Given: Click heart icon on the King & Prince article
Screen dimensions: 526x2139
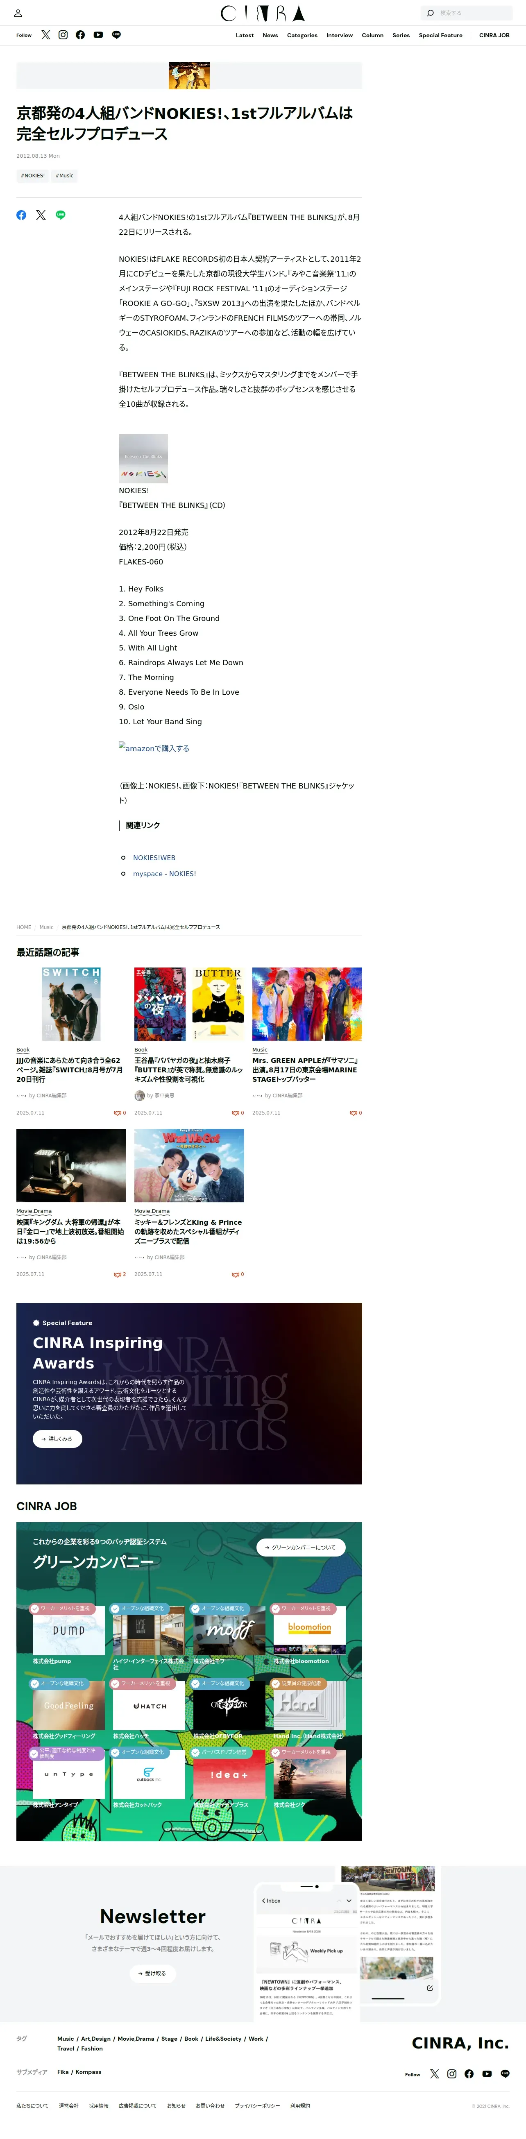Looking at the screenshot, I should [x=235, y=1274].
